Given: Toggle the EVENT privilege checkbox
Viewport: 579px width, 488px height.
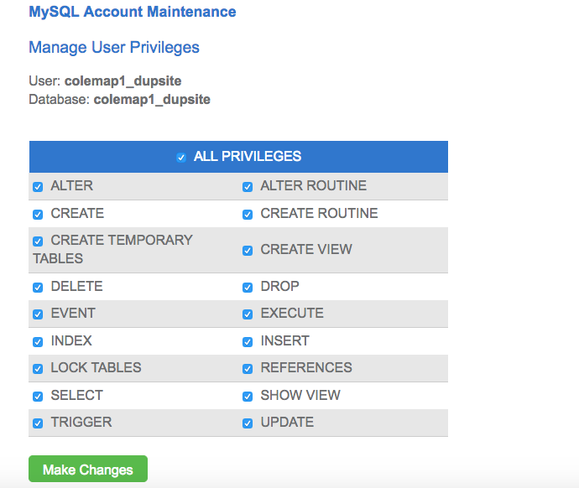Looking at the screenshot, I should point(38,314).
